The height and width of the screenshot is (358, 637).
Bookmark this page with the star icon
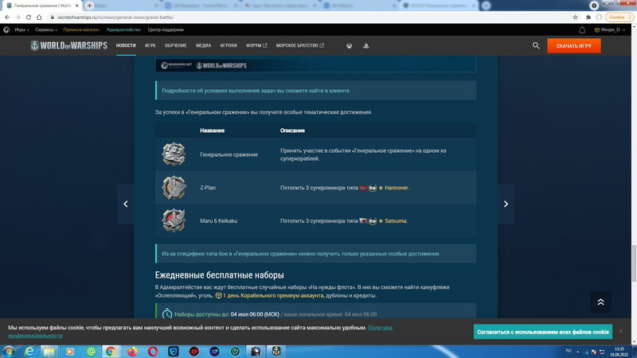575,17
